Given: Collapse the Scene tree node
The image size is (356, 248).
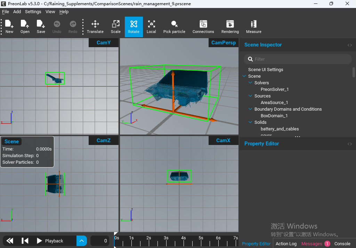Looking at the screenshot, I should (x=244, y=76).
